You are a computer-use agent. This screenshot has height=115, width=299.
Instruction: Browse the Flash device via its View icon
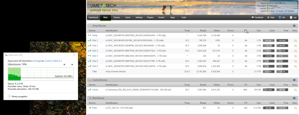tap(295, 108)
